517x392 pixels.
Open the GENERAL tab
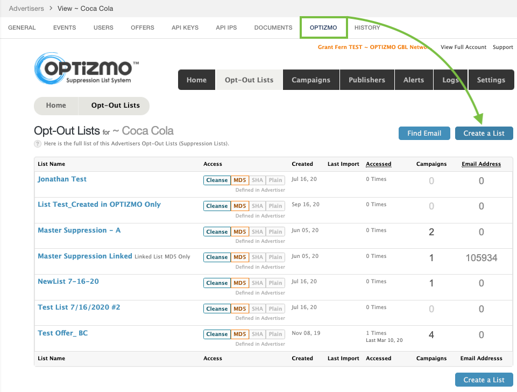22,27
